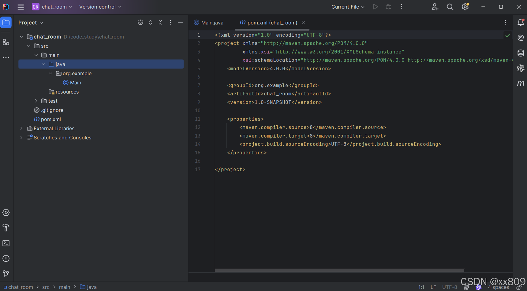Place cursor in groupId line text
Viewport: 527px width, 291px height.
[273, 85]
